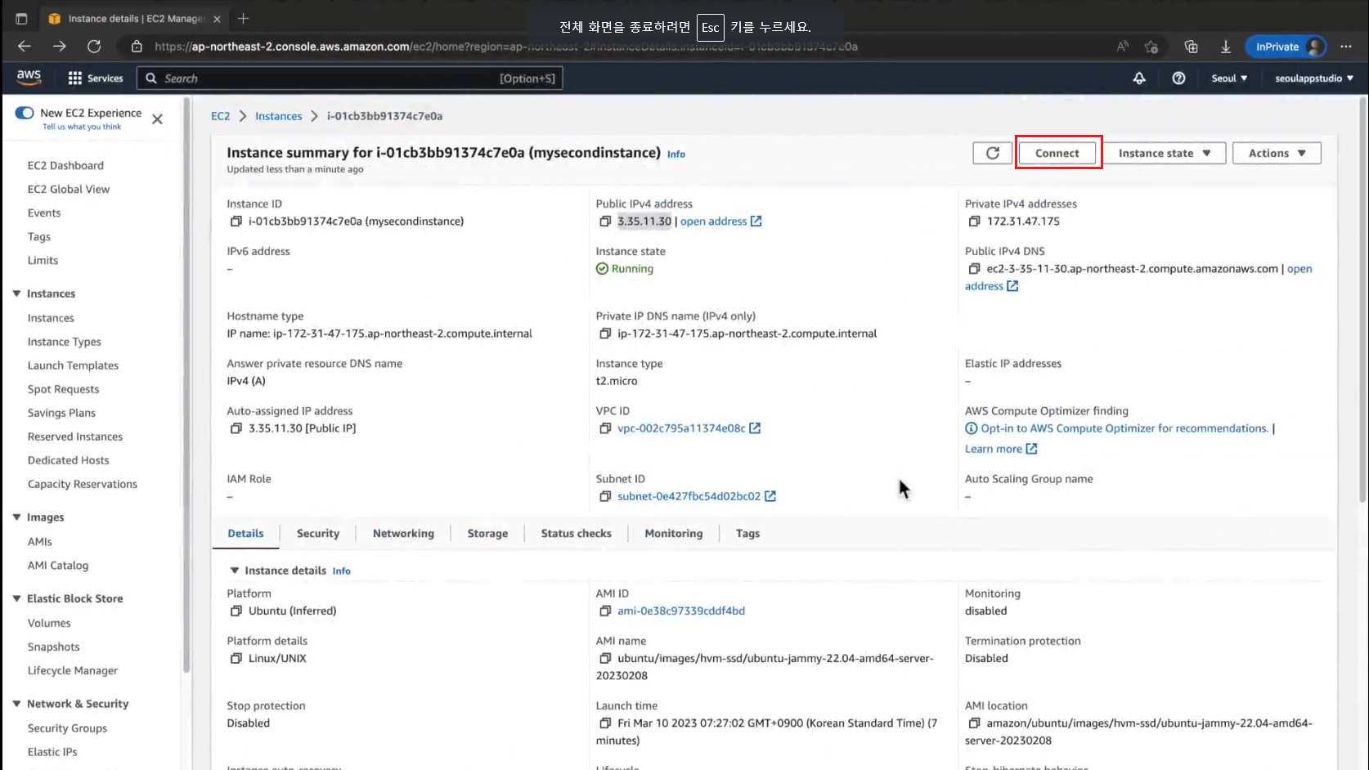Close the New EC2 Experience banner
This screenshot has width=1369, height=770.
(x=158, y=119)
